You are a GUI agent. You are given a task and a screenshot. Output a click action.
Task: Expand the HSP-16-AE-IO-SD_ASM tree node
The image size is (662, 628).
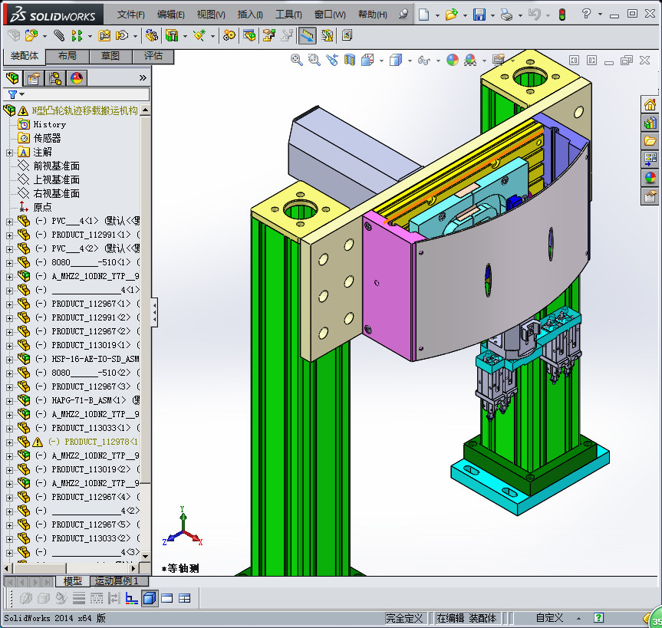coord(9,360)
